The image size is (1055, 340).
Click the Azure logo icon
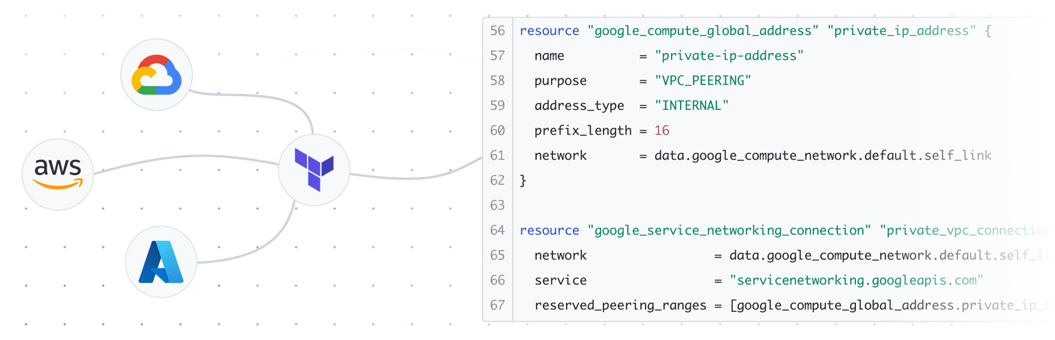[161, 262]
